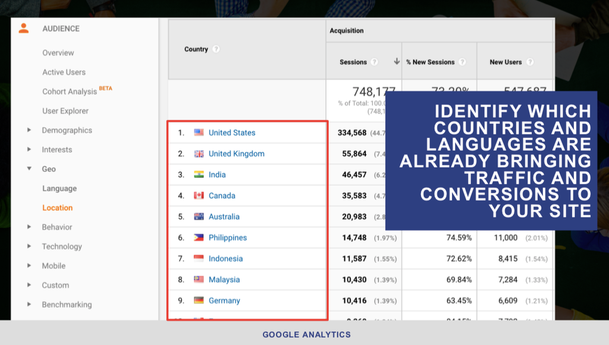Click the Germany flag icon
This screenshot has width=609, height=345.
tap(199, 300)
